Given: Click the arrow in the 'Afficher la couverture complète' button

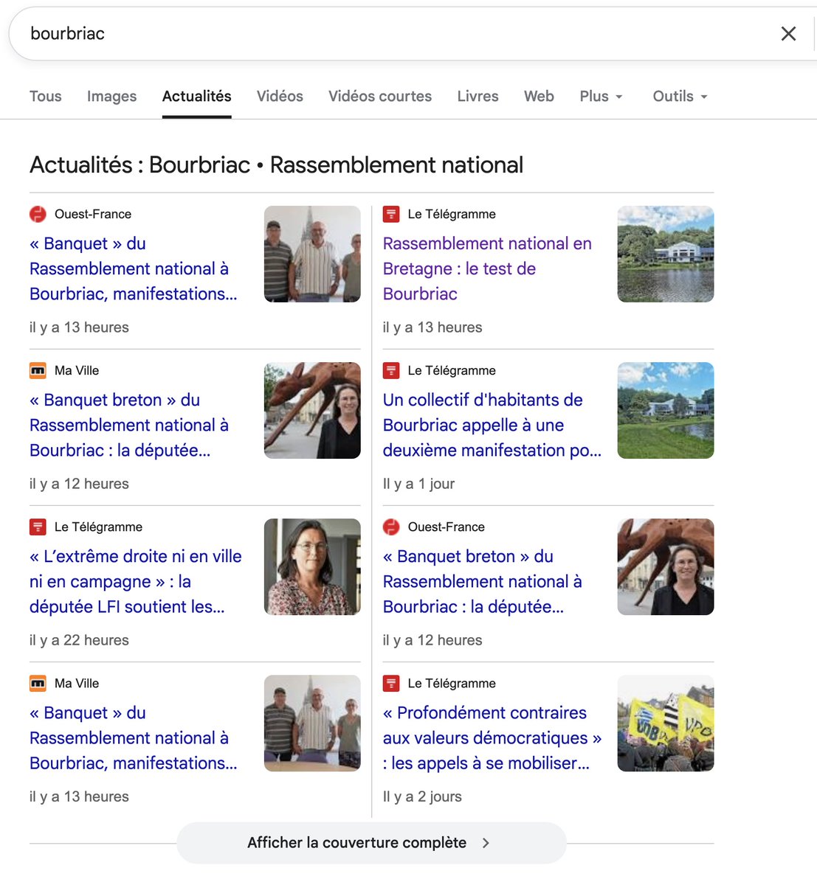Looking at the screenshot, I should pos(486,843).
